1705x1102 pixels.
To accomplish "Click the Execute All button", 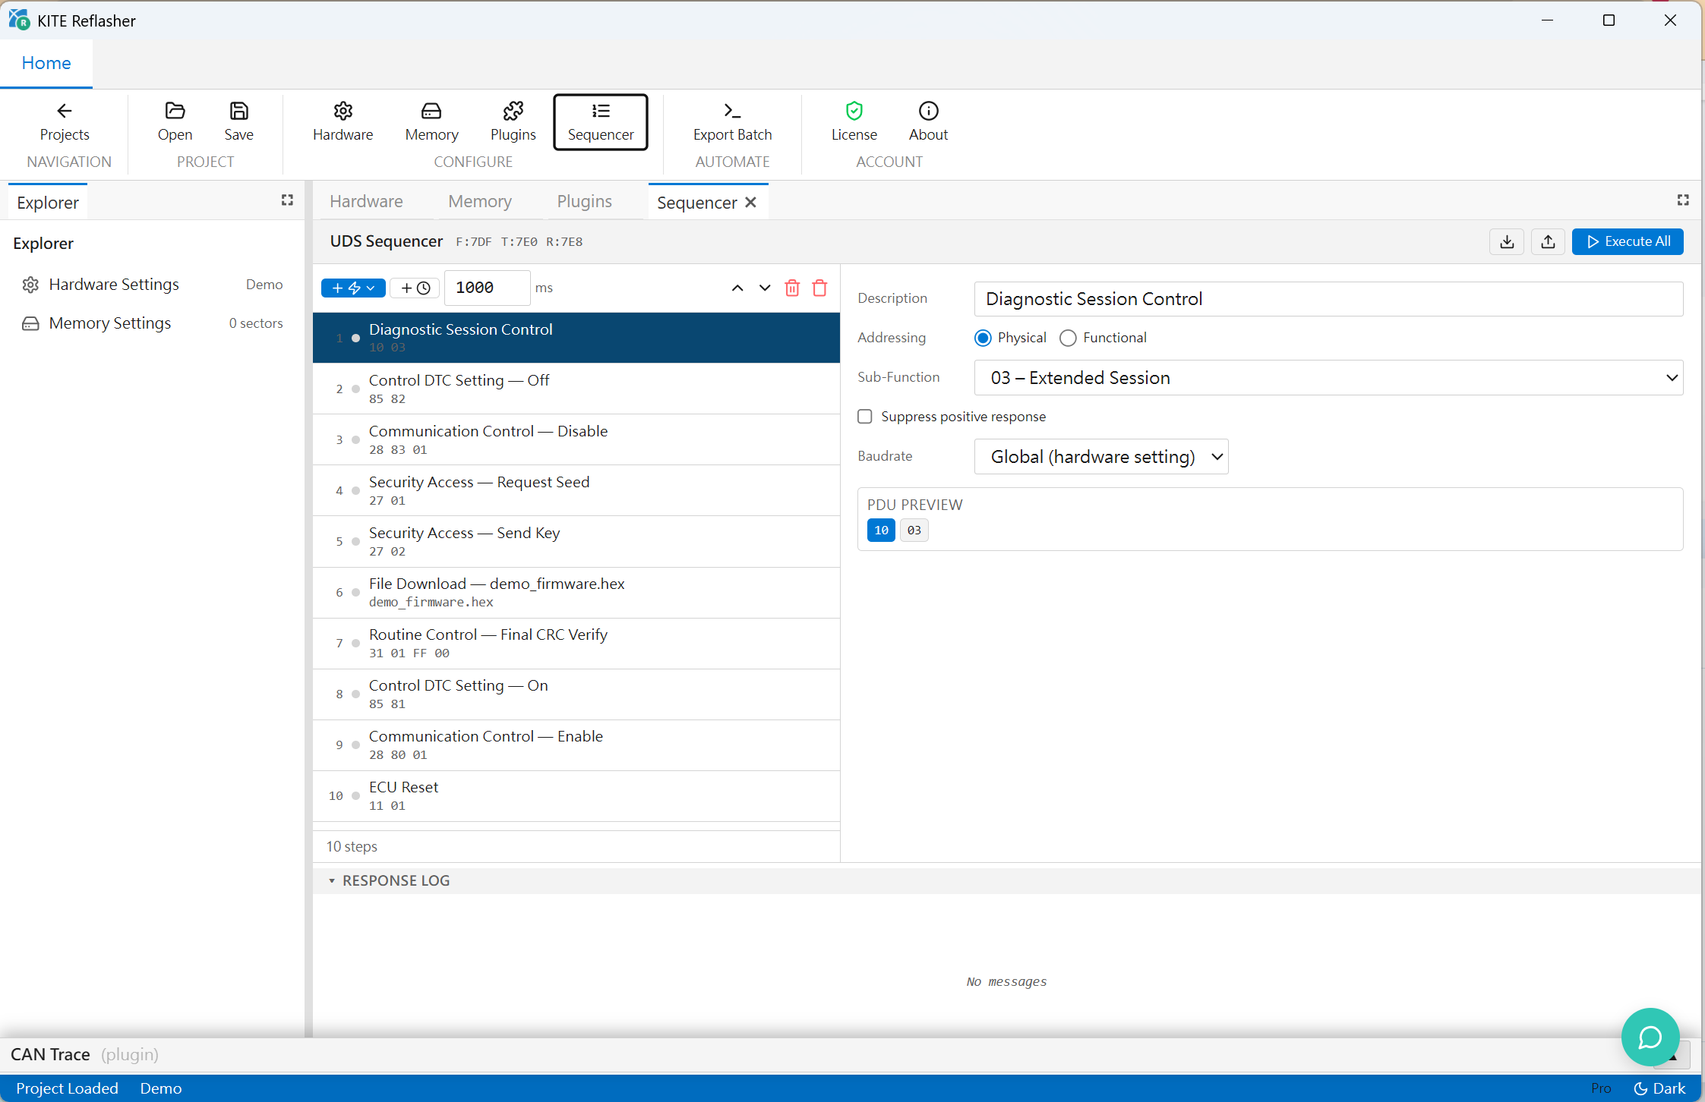I will pos(1627,241).
